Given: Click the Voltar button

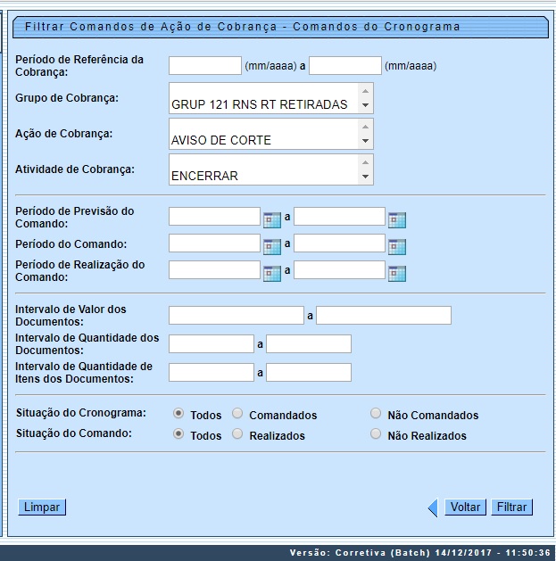Looking at the screenshot, I should tap(465, 507).
